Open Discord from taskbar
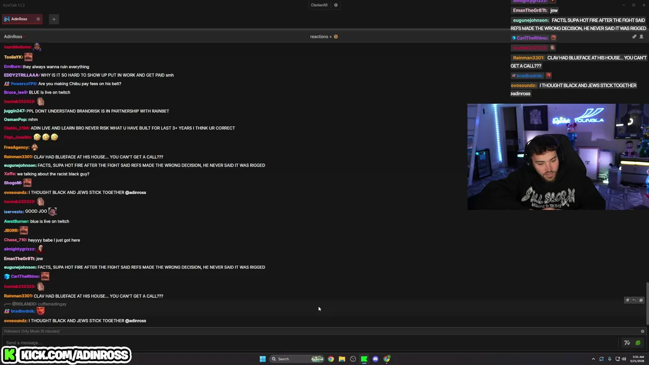 tap(375, 359)
